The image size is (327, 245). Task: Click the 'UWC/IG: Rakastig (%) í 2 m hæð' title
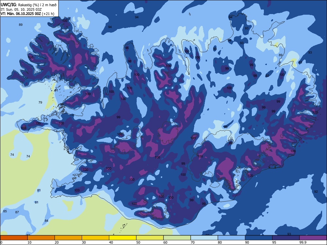coord(28,5)
